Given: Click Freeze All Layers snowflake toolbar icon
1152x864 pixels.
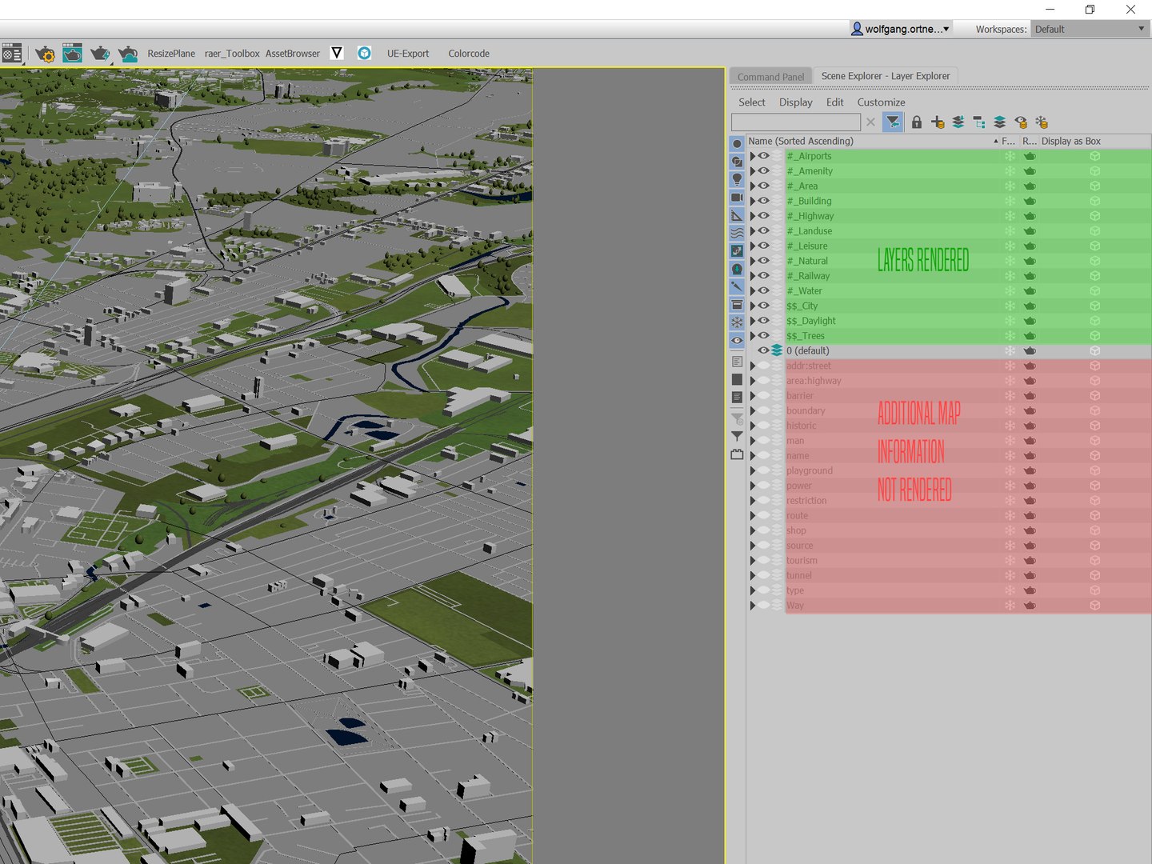Looking at the screenshot, I should click(x=1042, y=122).
